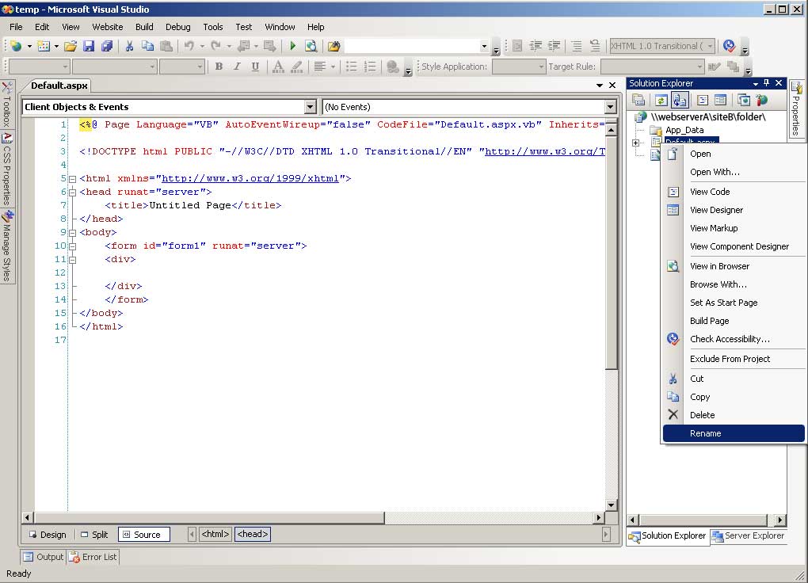Click the Find in Files binoculars icon
This screenshot has height=583, width=808.
334,47
